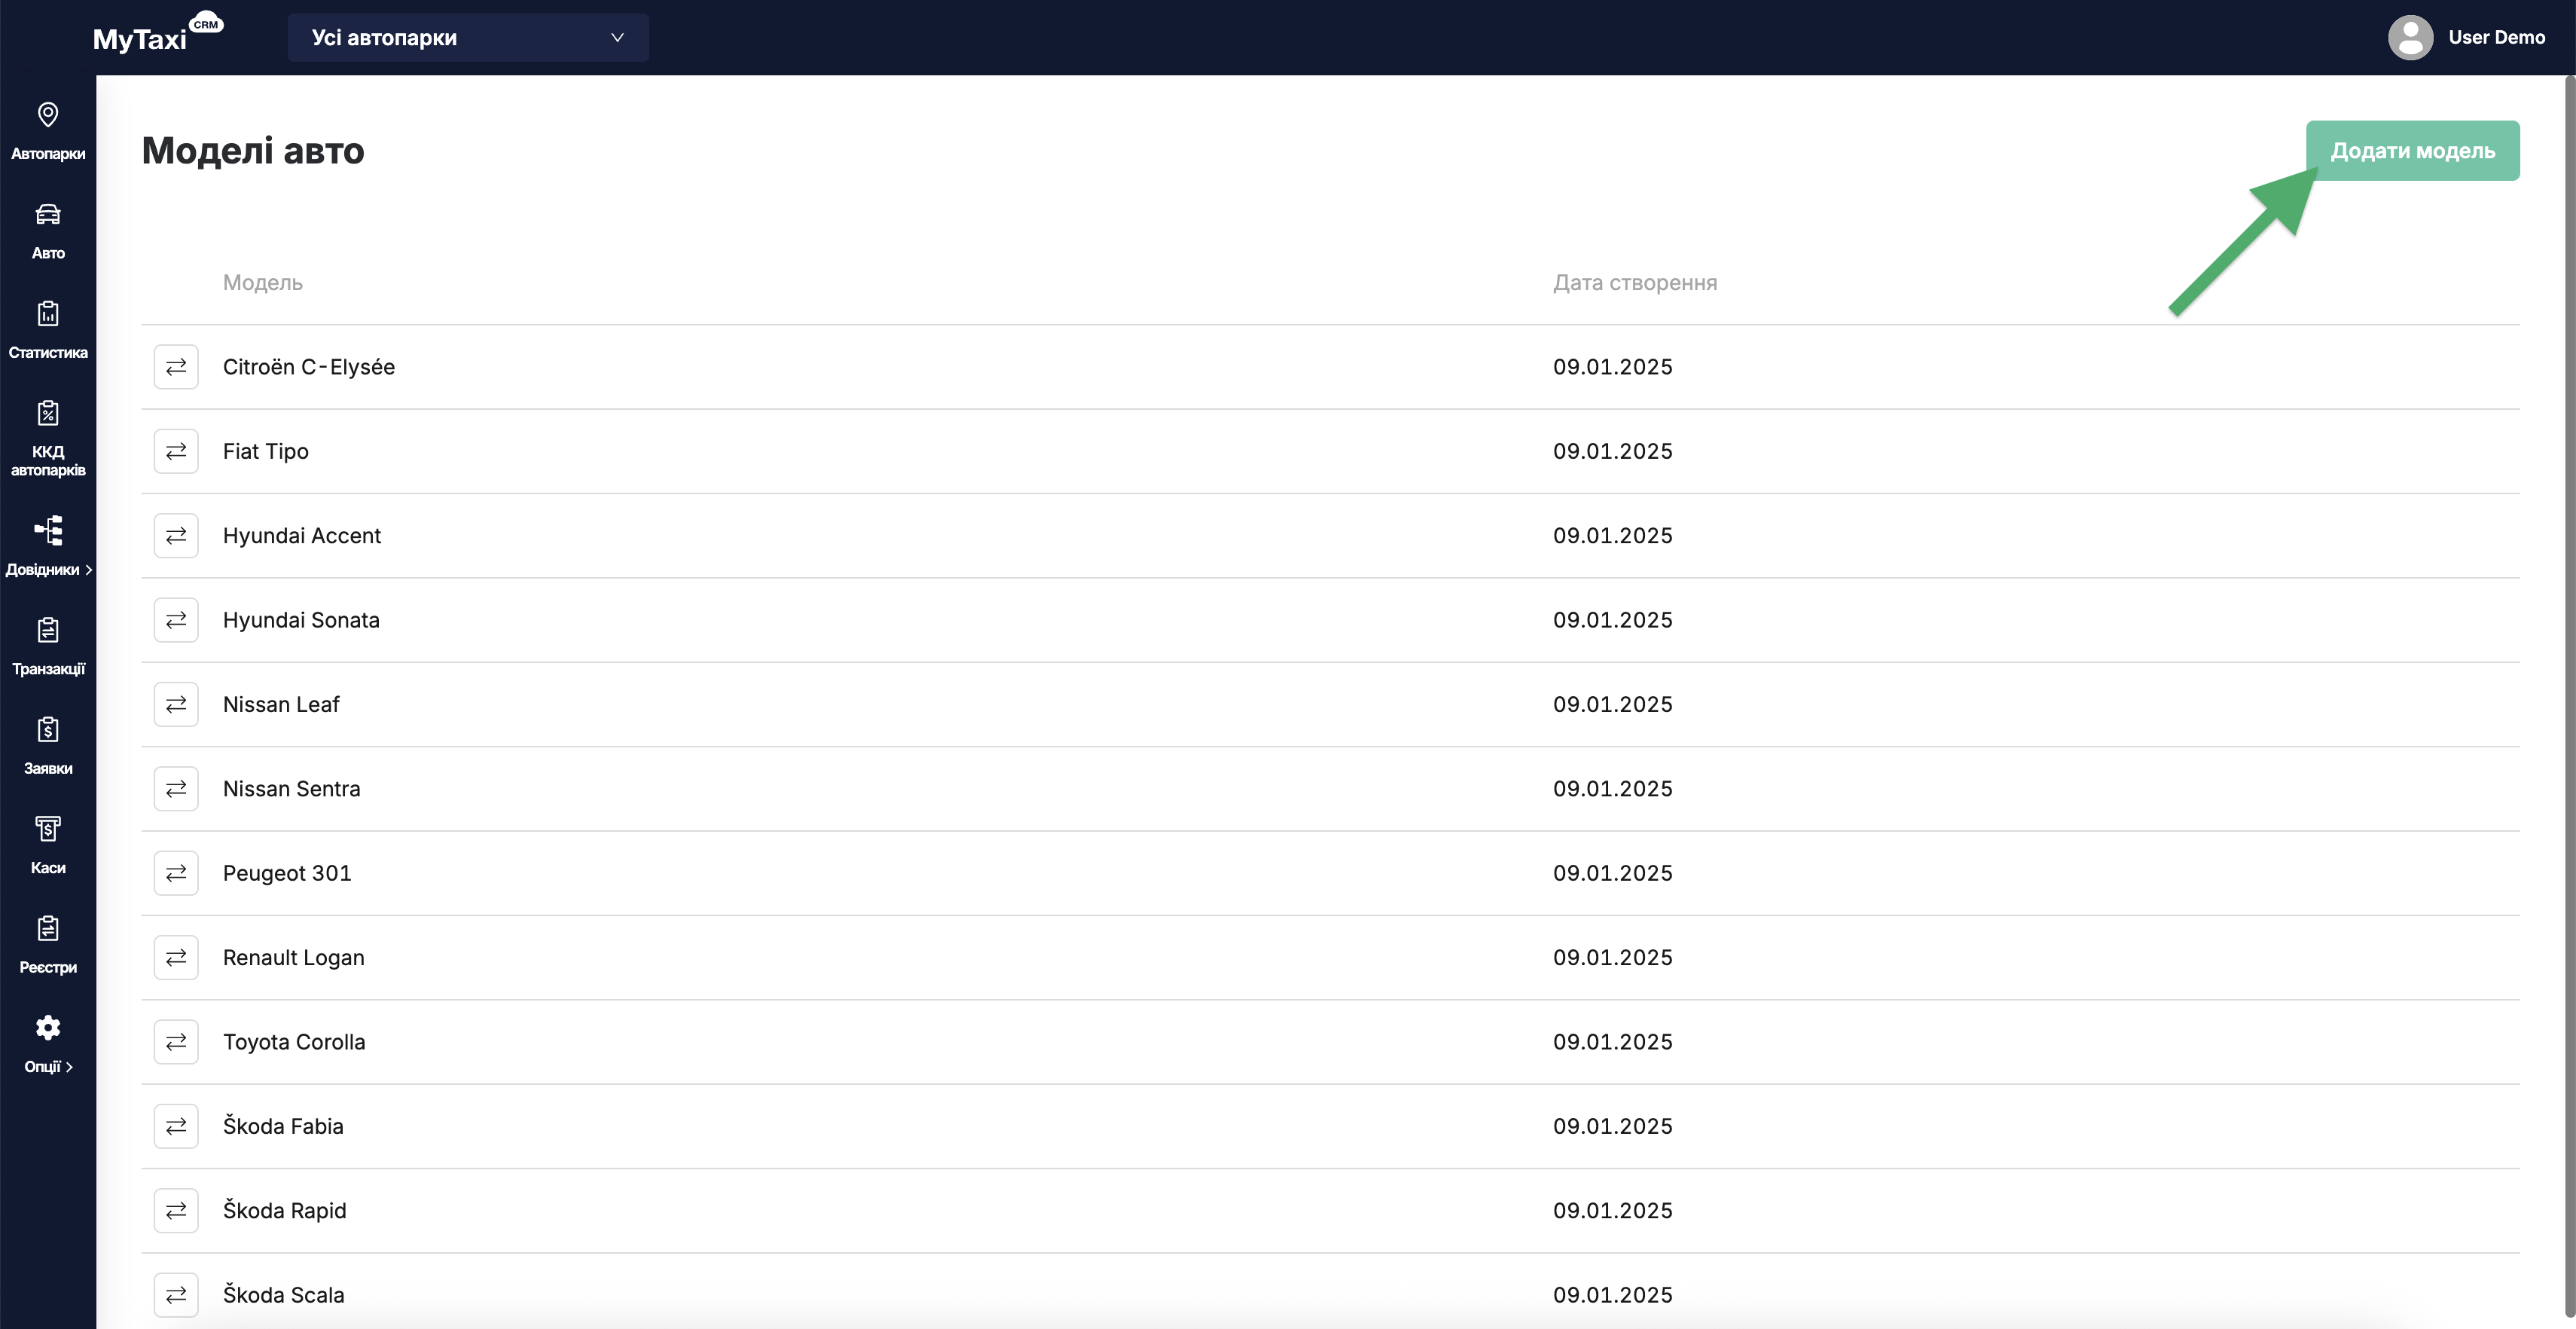Expand Довідники sidebar menu
Screen dimensions: 2576x1329
(48, 546)
